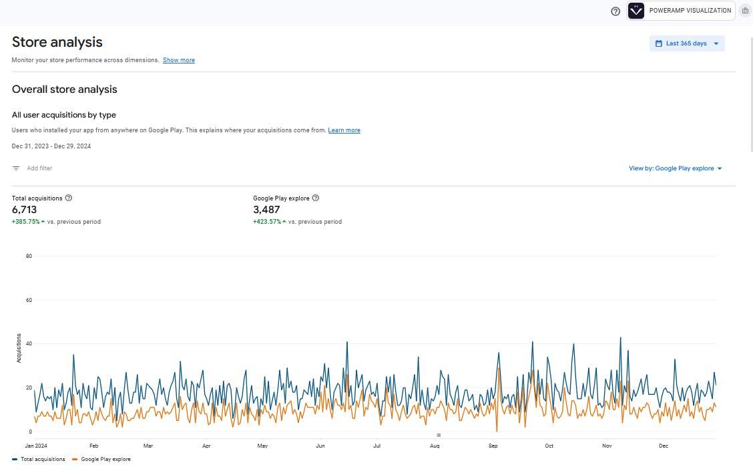The image size is (753, 471).
Task: Open the View by: Google Play explore dropdown
Action: 675,168
